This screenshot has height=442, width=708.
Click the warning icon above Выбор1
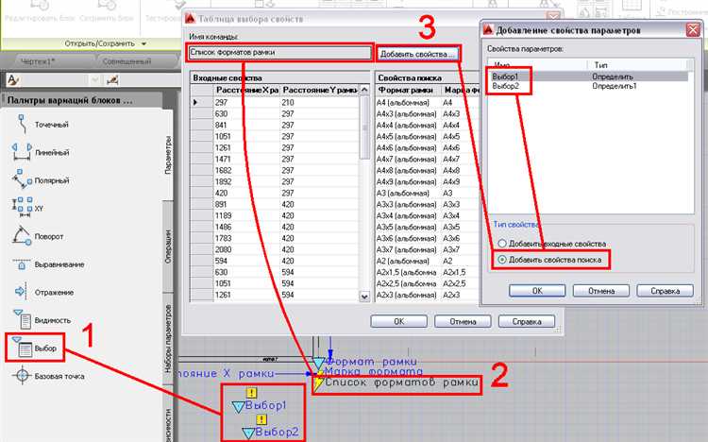[x=251, y=392]
